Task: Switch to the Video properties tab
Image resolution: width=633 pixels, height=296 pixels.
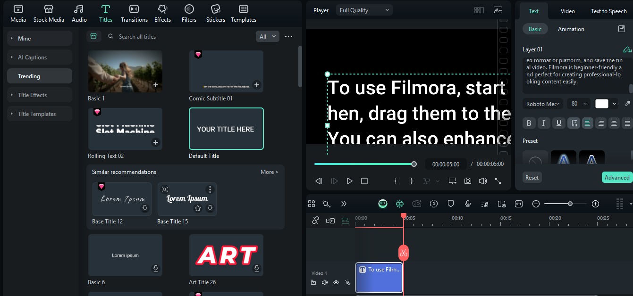Action: pyautogui.click(x=568, y=11)
